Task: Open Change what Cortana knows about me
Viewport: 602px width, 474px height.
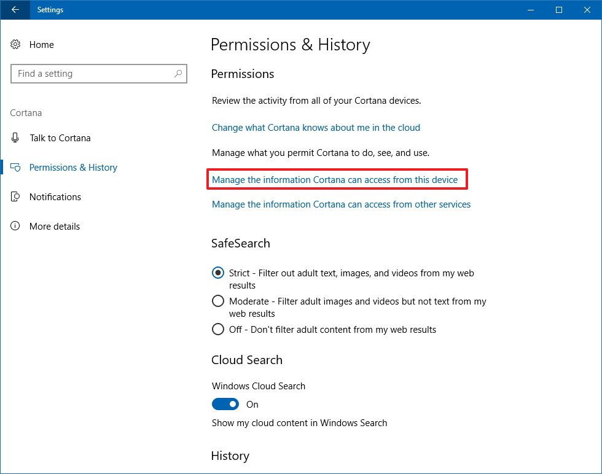Action: pyautogui.click(x=316, y=127)
